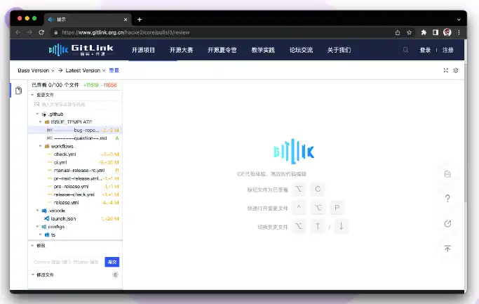Click the 登录 login link
The width and height of the screenshot is (479, 304).
coord(425,50)
